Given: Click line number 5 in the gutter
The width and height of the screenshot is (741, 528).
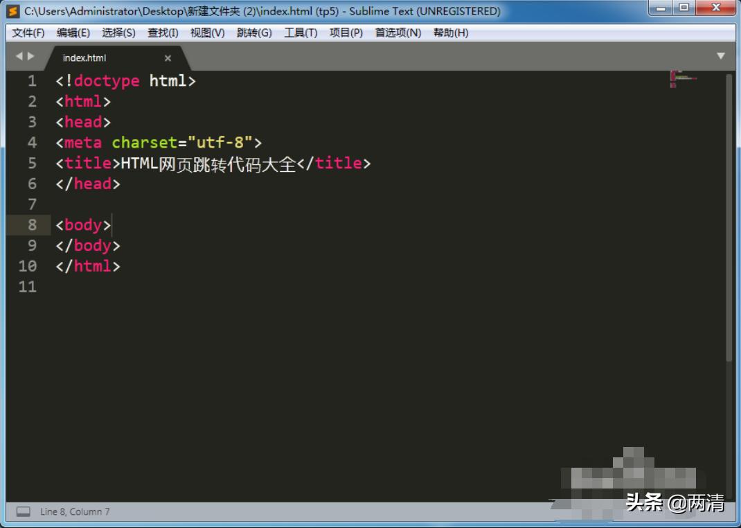Looking at the screenshot, I should [32, 164].
